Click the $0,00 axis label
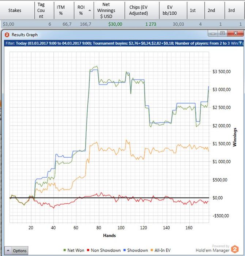This screenshot has width=245, height=256. click(218, 198)
